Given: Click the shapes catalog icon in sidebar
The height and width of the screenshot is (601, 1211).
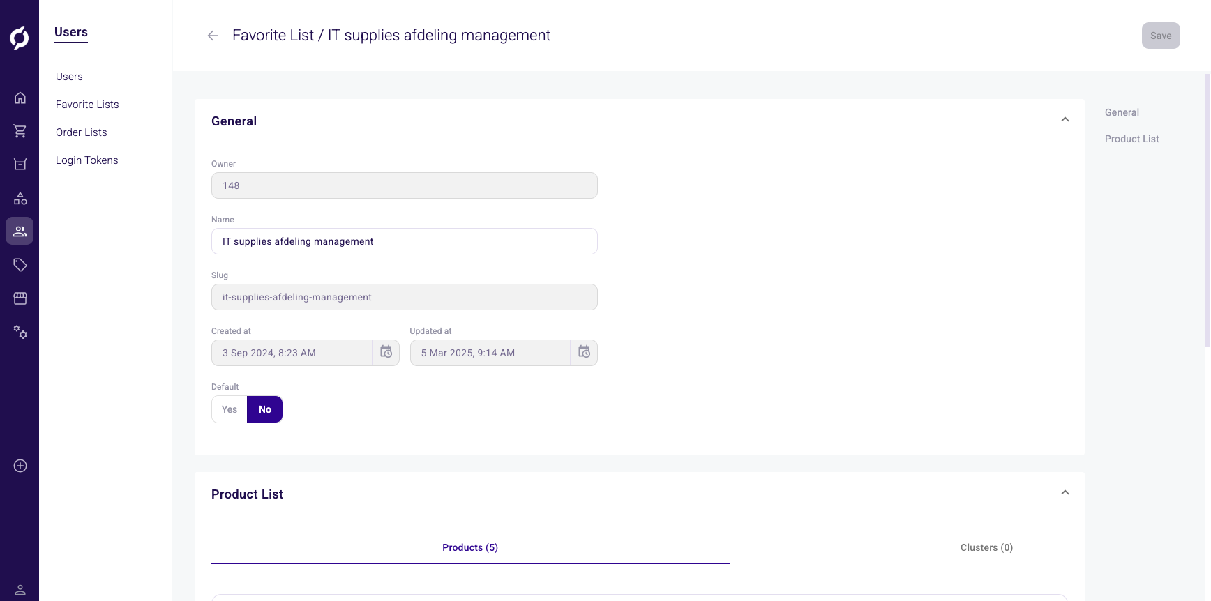Looking at the screenshot, I should click(20, 199).
